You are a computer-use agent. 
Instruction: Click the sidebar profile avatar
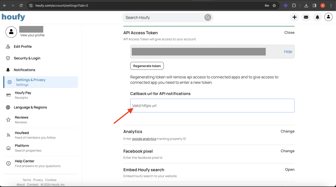click(x=11, y=32)
